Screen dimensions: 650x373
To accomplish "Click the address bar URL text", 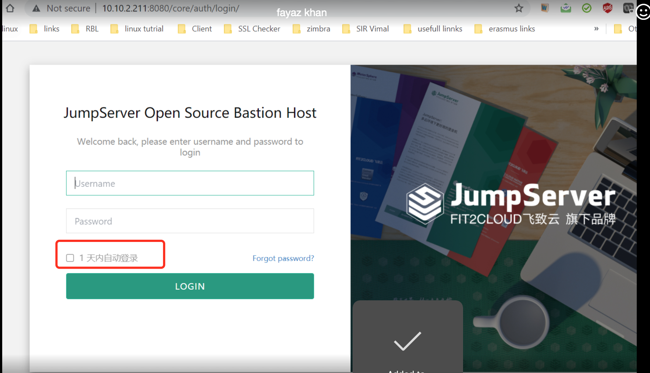I will point(171,8).
